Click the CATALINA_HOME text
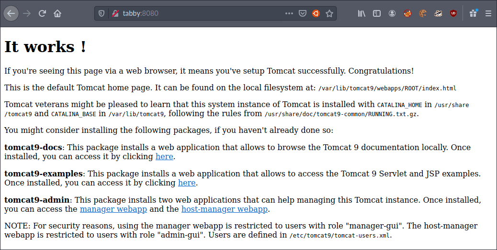This screenshot has width=497, height=250. [400, 105]
